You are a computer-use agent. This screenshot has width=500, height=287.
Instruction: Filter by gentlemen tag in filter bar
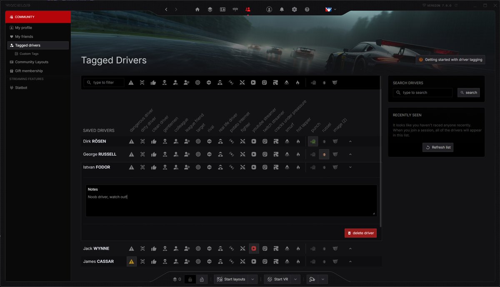pos(165,82)
